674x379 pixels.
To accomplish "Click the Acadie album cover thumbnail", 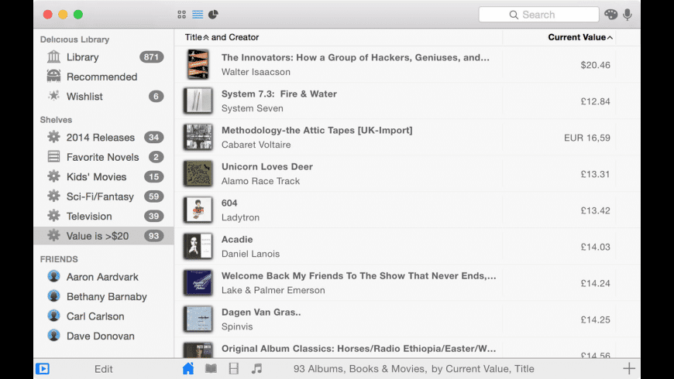I will click(198, 247).
